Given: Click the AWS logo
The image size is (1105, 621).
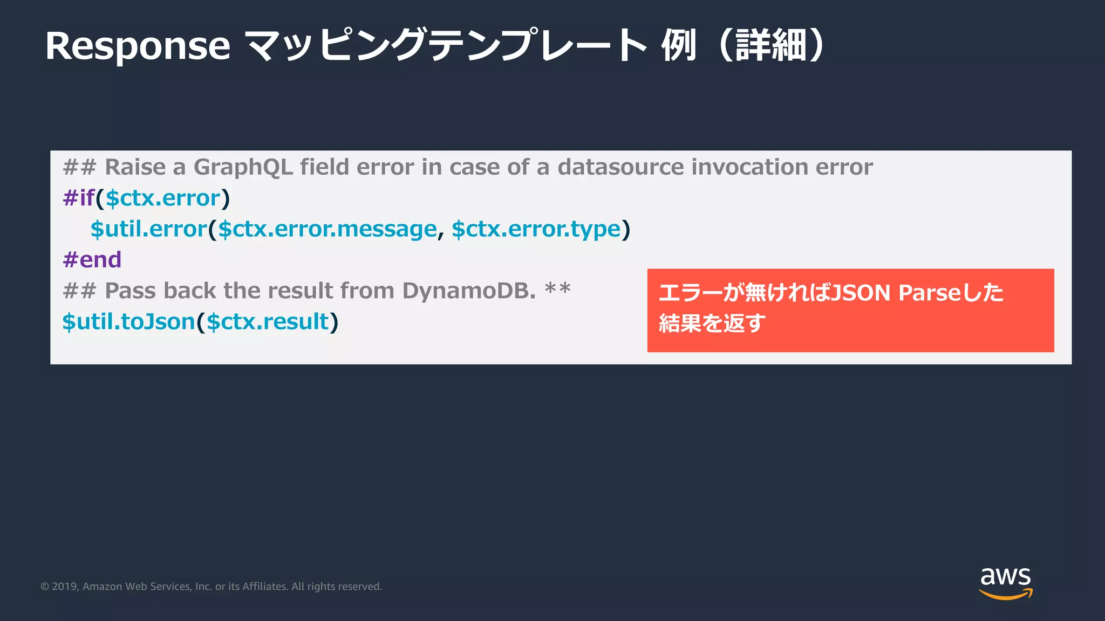Looking at the screenshot, I should 1006,583.
